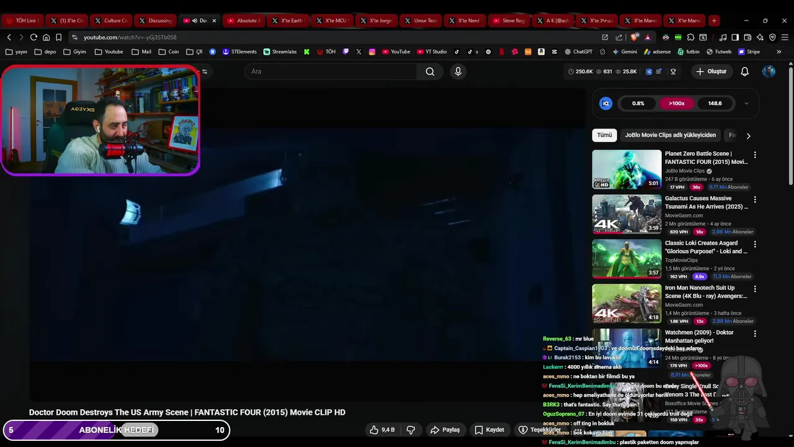Like the video showing 9,4 B
Viewport: 794px width, 447px height.
click(x=381, y=430)
